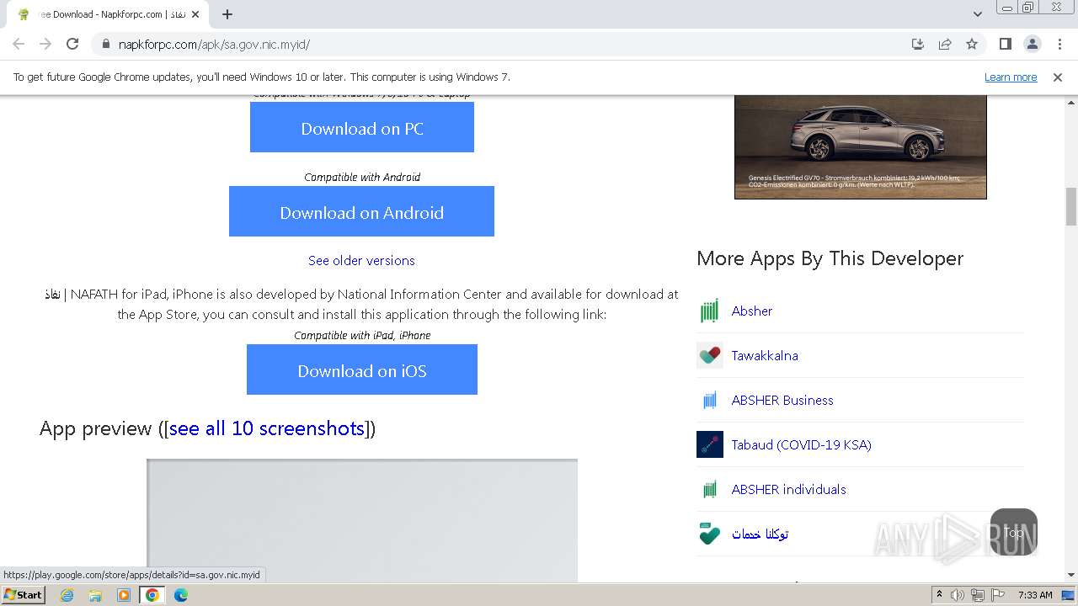Switch to Chrome in taskbar
Viewport: 1078px width, 606px height.
point(152,595)
